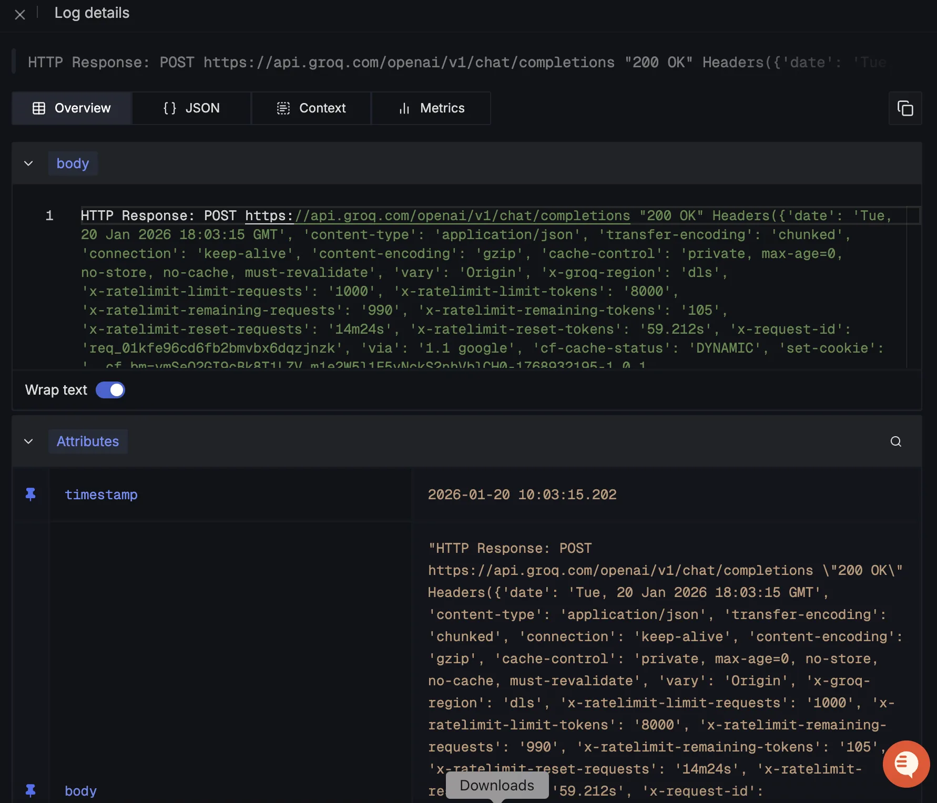
Task: Open the support chat bubble
Action: tap(905, 764)
